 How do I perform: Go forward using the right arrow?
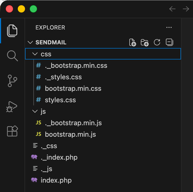(x=186, y=9)
